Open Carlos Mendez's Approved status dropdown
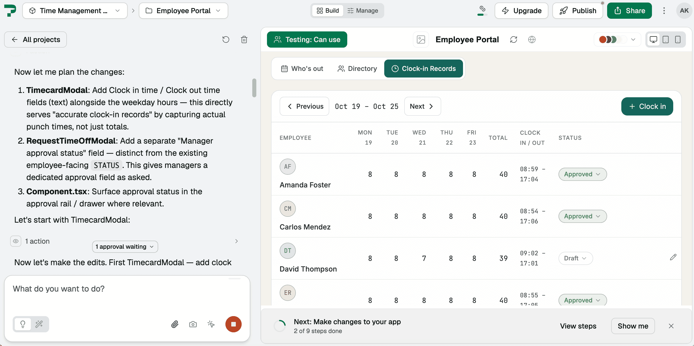Viewport: 694px width, 346px height. [583, 216]
